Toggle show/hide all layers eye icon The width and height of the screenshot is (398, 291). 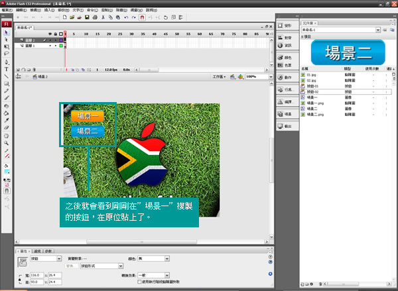[x=50, y=34]
